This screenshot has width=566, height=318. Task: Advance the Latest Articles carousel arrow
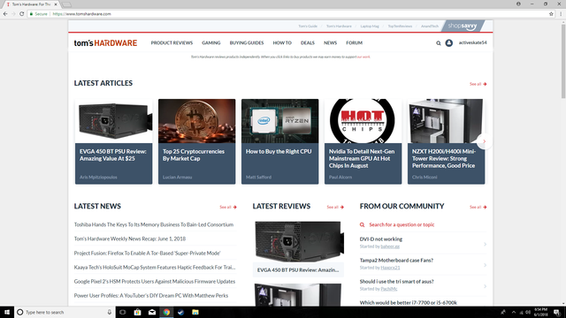[484, 141]
